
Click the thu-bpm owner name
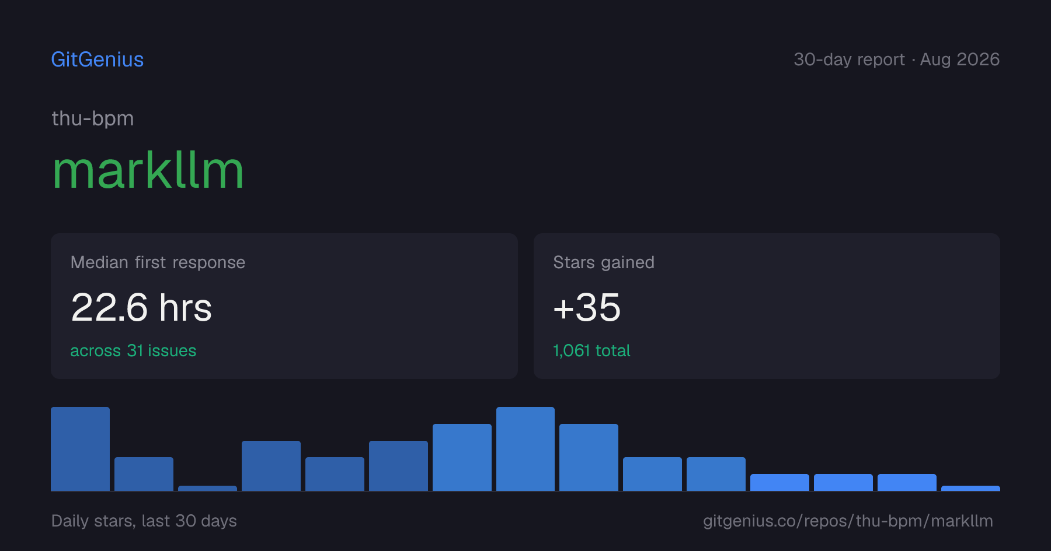[93, 118]
